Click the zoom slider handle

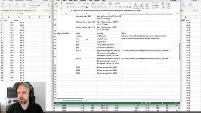[x=163, y=103]
